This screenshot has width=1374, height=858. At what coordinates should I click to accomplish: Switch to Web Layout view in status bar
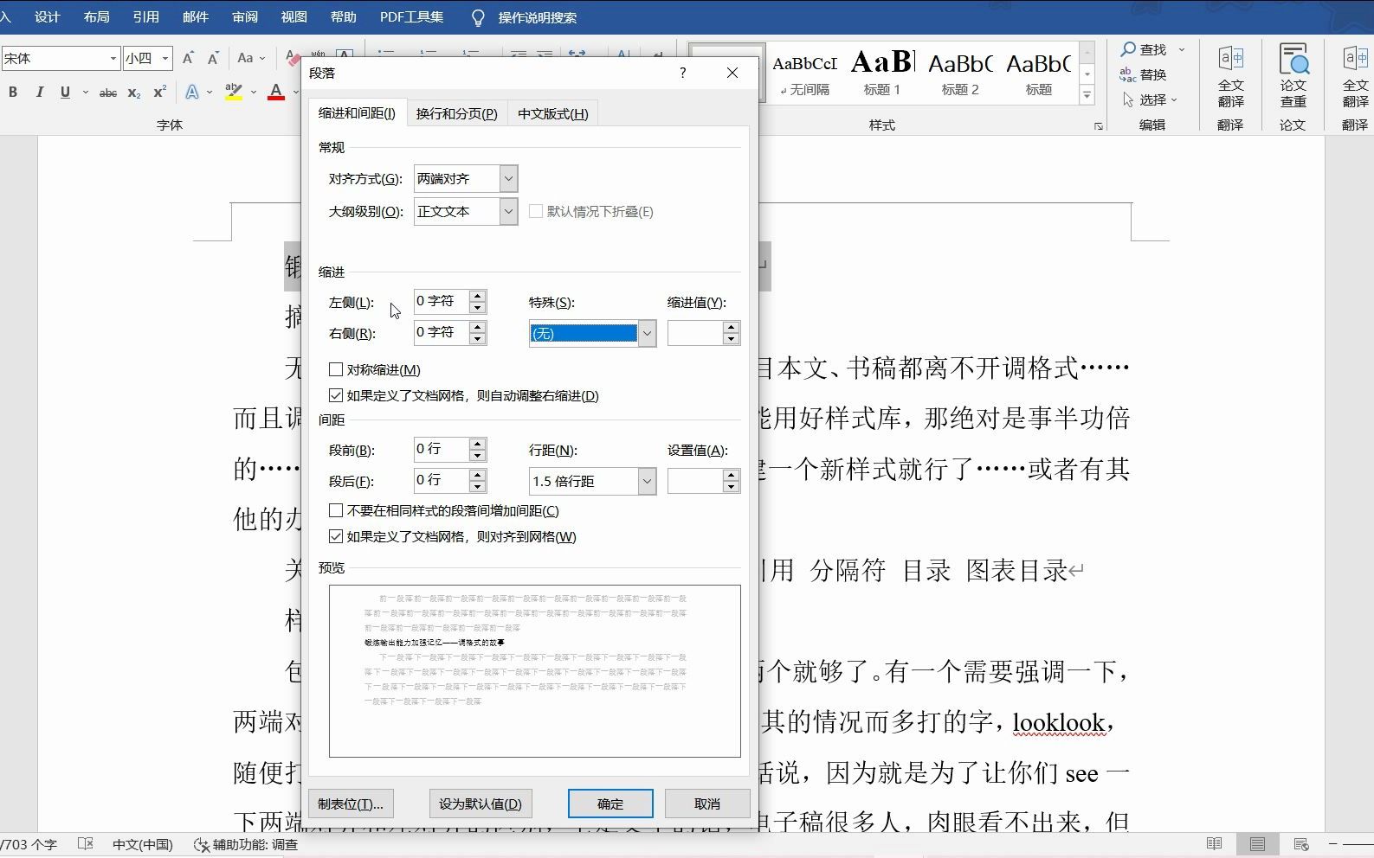click(1301, 844)
